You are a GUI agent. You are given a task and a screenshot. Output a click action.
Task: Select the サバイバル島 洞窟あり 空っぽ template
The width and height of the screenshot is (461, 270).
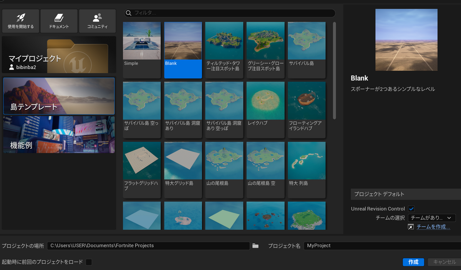tap(224, 110)
